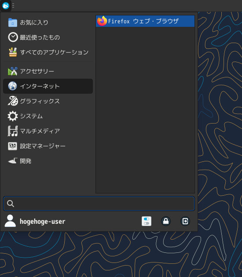Viewport: 242px width, 277px height.
Task: Click the panel handle dots beside menu button
Action: (13, 6)
